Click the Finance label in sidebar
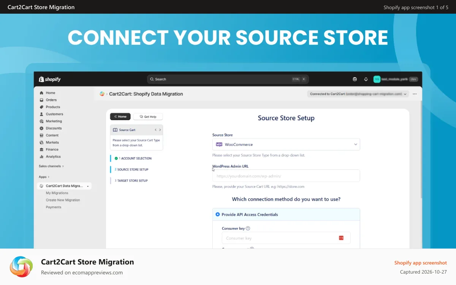 52,149
